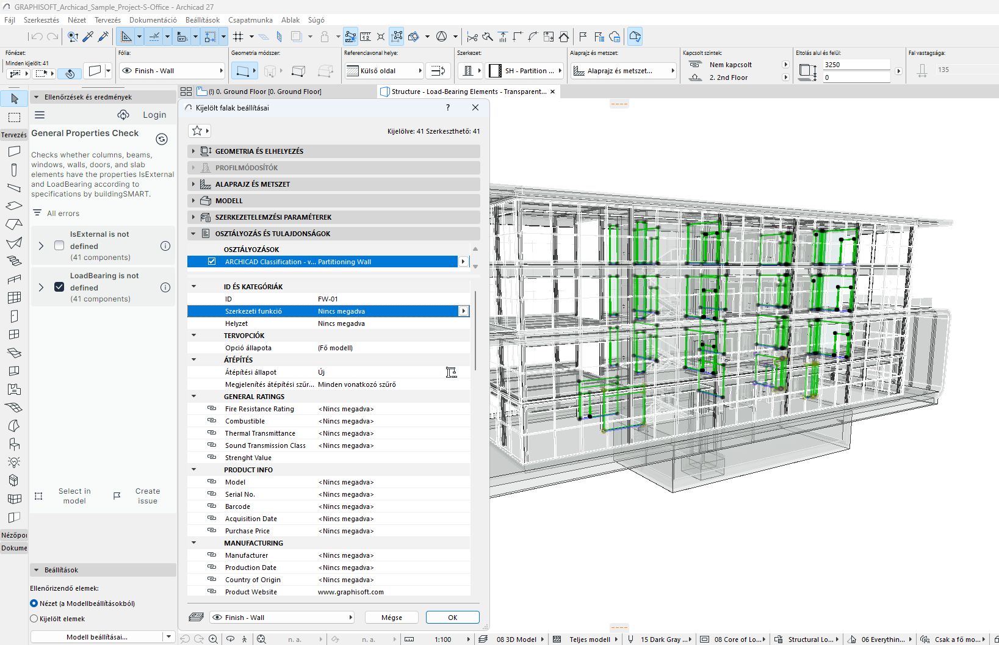Click the wall top offset field 3250

tap(856, 65)
